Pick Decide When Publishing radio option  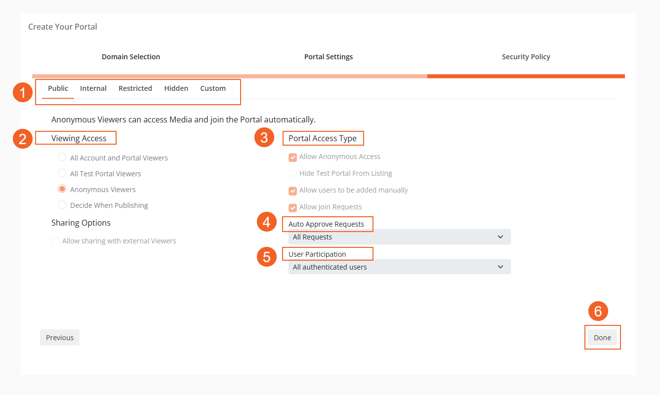pyautogui.click(x=62, y=205)
